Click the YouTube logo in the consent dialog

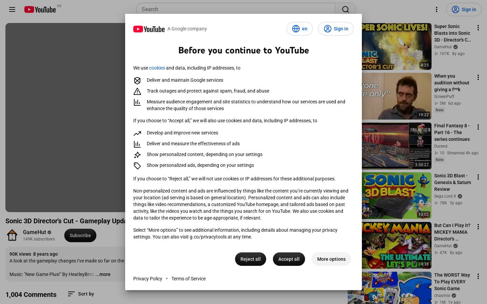(x=149, y=29)
